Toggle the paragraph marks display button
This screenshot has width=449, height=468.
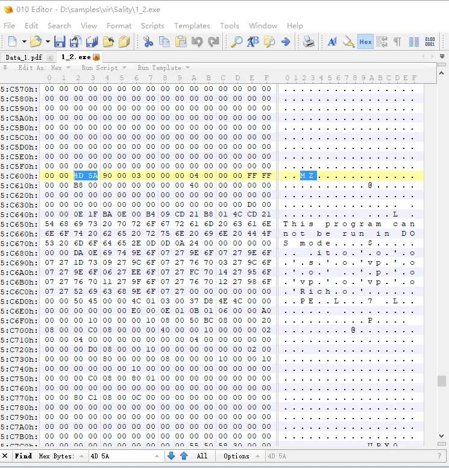pos(397,42)
